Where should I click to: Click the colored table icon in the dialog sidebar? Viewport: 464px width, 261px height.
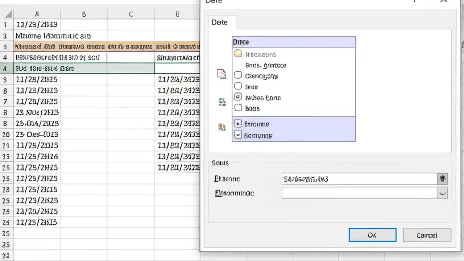pyautogui.click(x=222, y=102)
